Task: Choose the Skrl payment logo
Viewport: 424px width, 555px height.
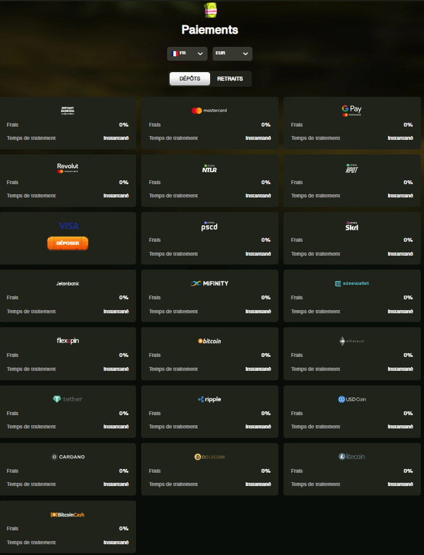Action: point(351,226)
